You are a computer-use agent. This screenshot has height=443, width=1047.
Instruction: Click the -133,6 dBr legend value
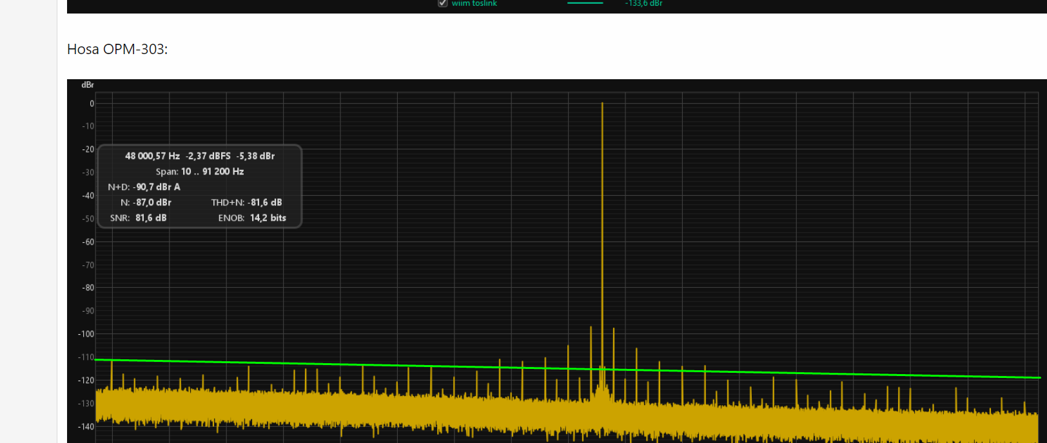[643, 4]
